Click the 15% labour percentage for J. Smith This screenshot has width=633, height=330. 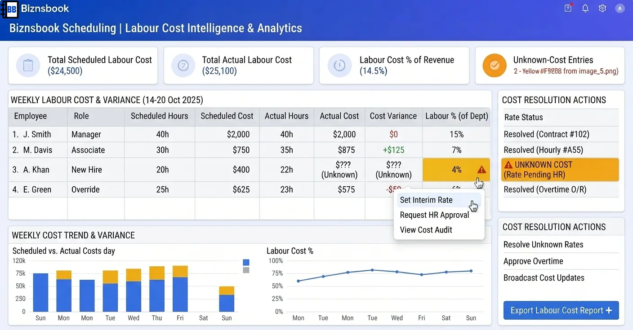(x=456, y=134)
